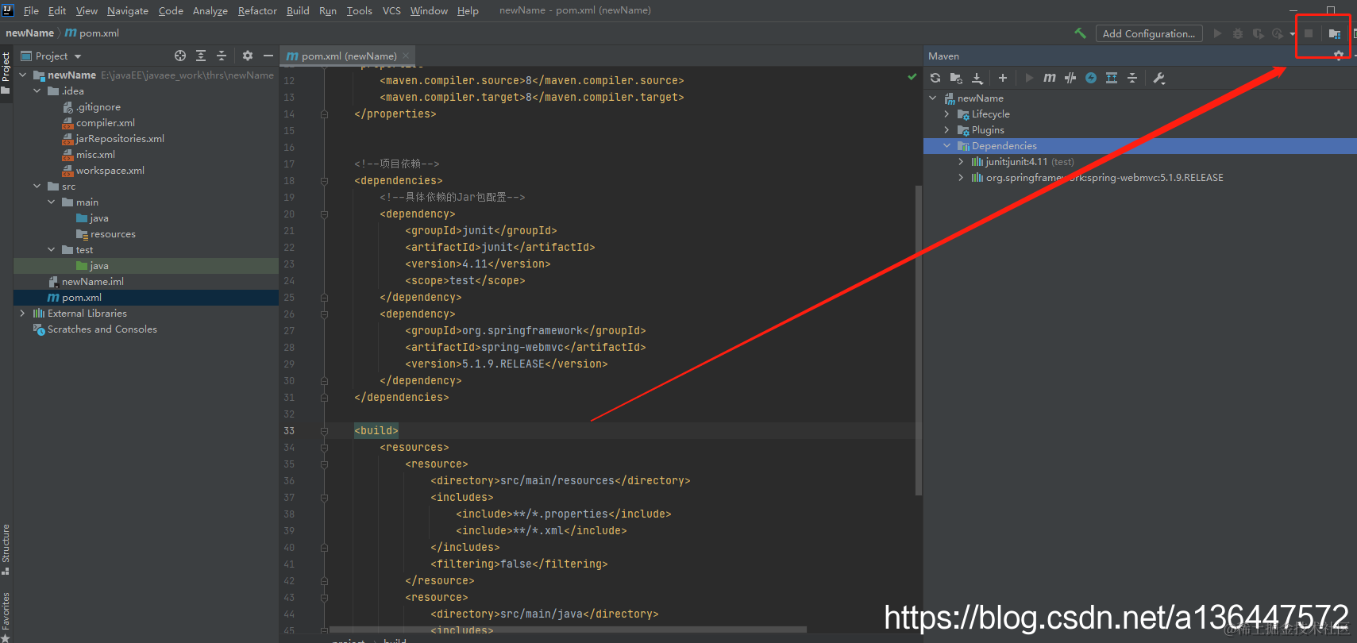Image resolution: width=1357 pixels, height=643 pixels.
Task: Open the File menu
Action: pyautogui.click(x=31, y=10)
